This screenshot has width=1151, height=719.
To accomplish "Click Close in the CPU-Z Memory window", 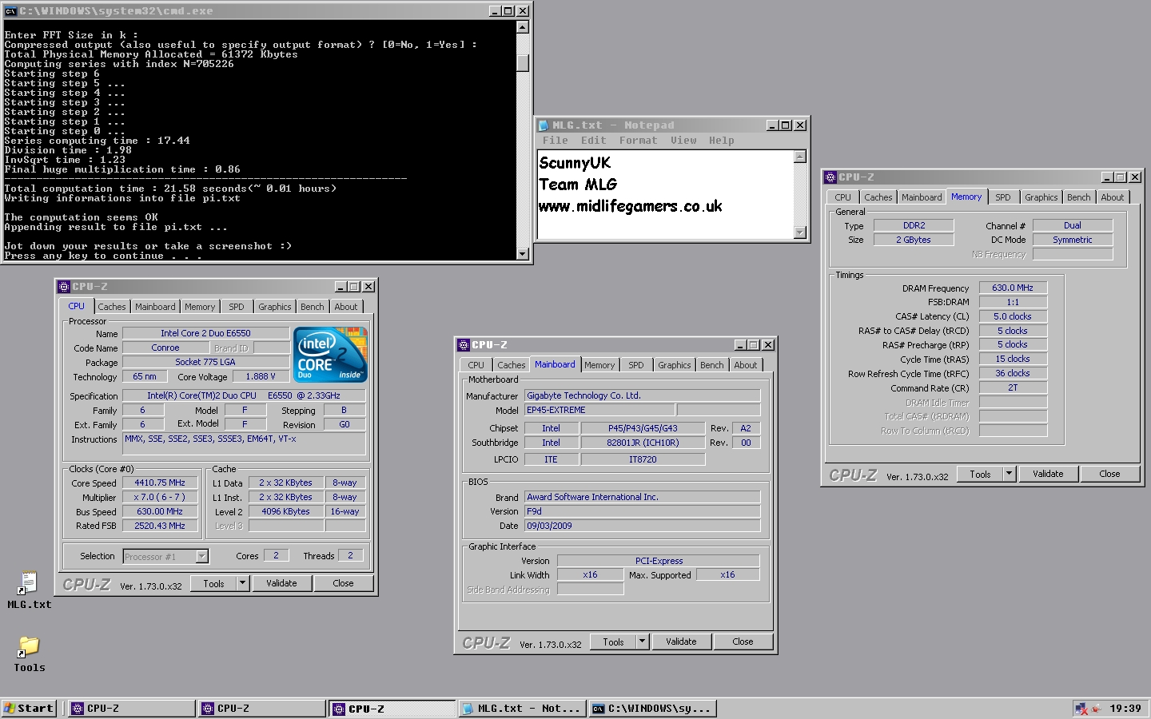I will point(1109,474).
